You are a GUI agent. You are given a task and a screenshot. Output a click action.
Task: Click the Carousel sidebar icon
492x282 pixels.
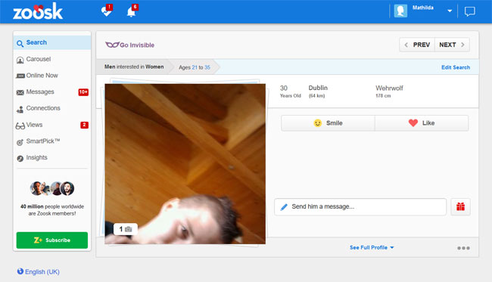(x=20, y=60)
